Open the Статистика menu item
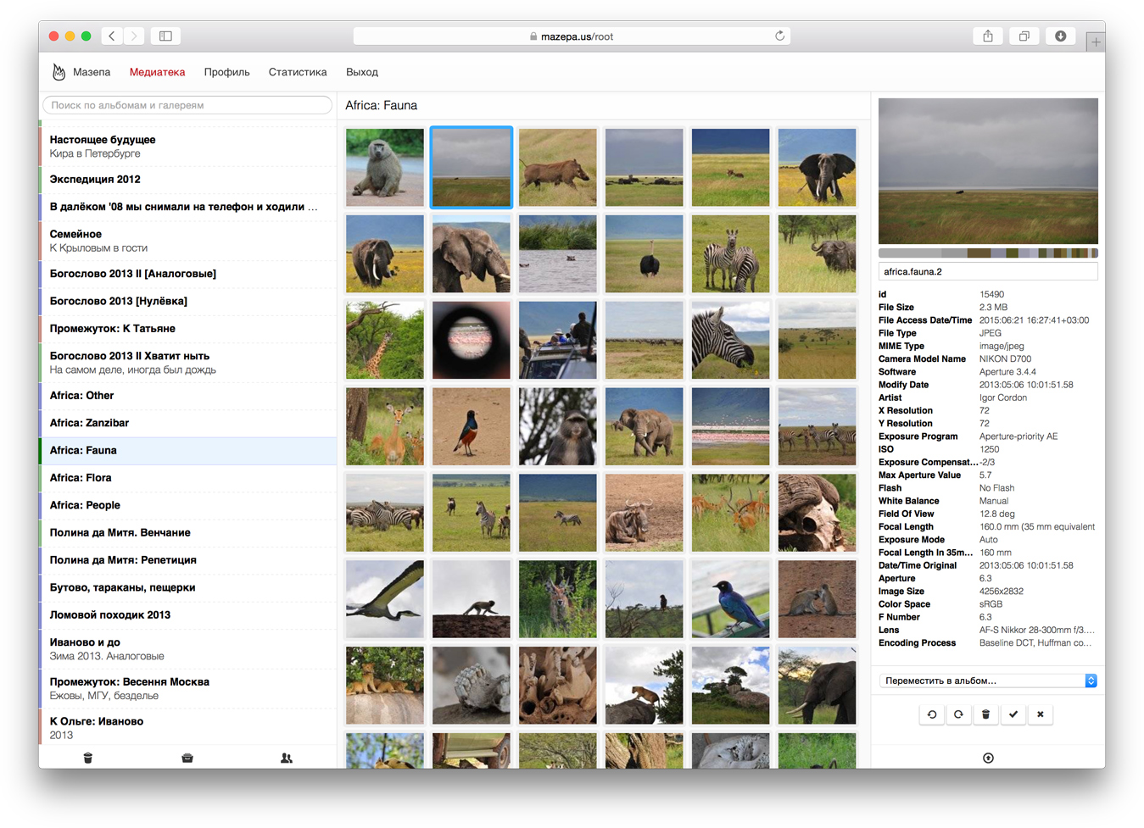Image resolution: width=1144 pixels, height=828 pixels. click(298, 72)
